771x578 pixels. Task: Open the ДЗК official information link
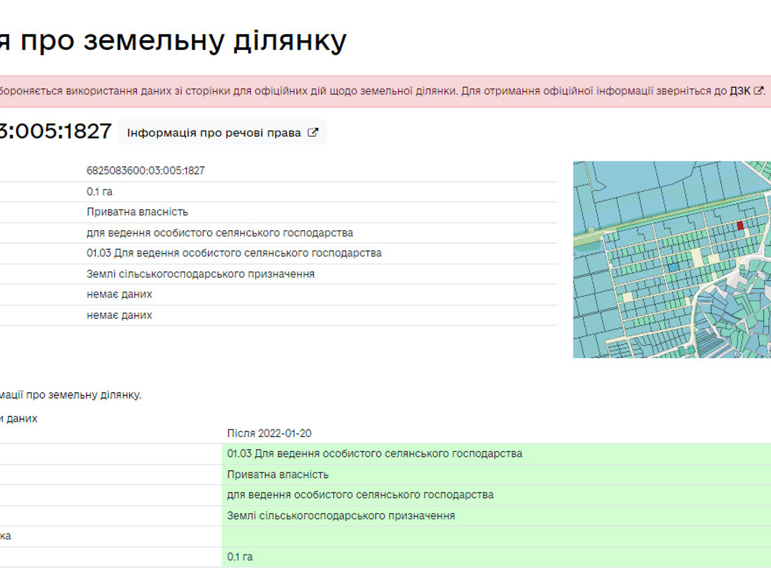click(739, 91)
